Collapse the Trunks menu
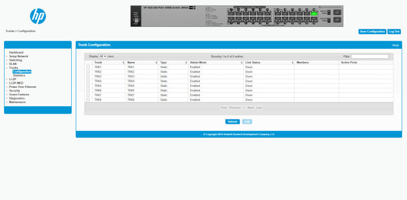The width and height of the screenshot is (407, 200). [x=14, y=68]
